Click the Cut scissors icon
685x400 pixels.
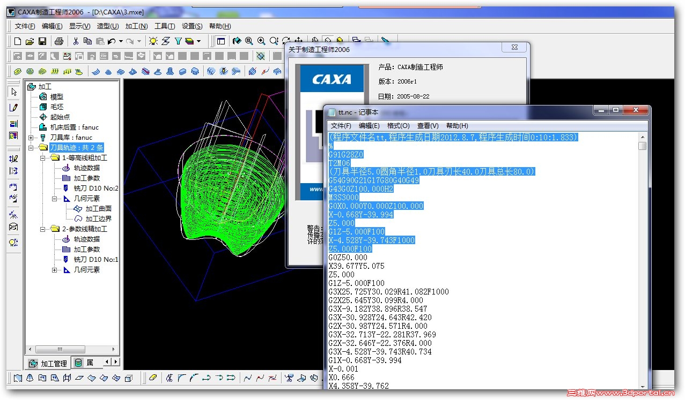click(76, 41)
